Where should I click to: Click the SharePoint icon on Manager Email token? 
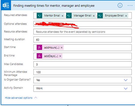[69, 15]
